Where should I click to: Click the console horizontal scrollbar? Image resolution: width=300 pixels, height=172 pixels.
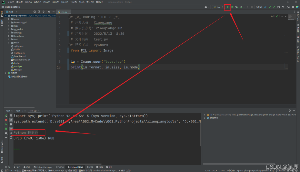click(x=57, y=164)
